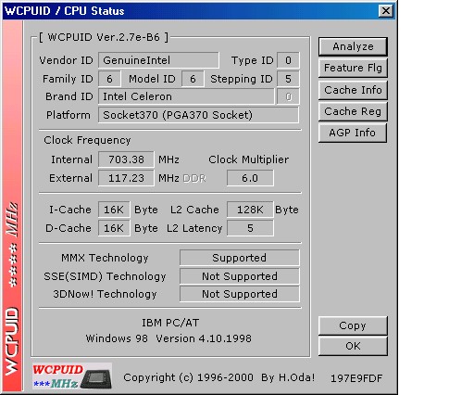Screen dimensions: 474x395
Task: Show Cache Info details
Action: click(353, 90)
